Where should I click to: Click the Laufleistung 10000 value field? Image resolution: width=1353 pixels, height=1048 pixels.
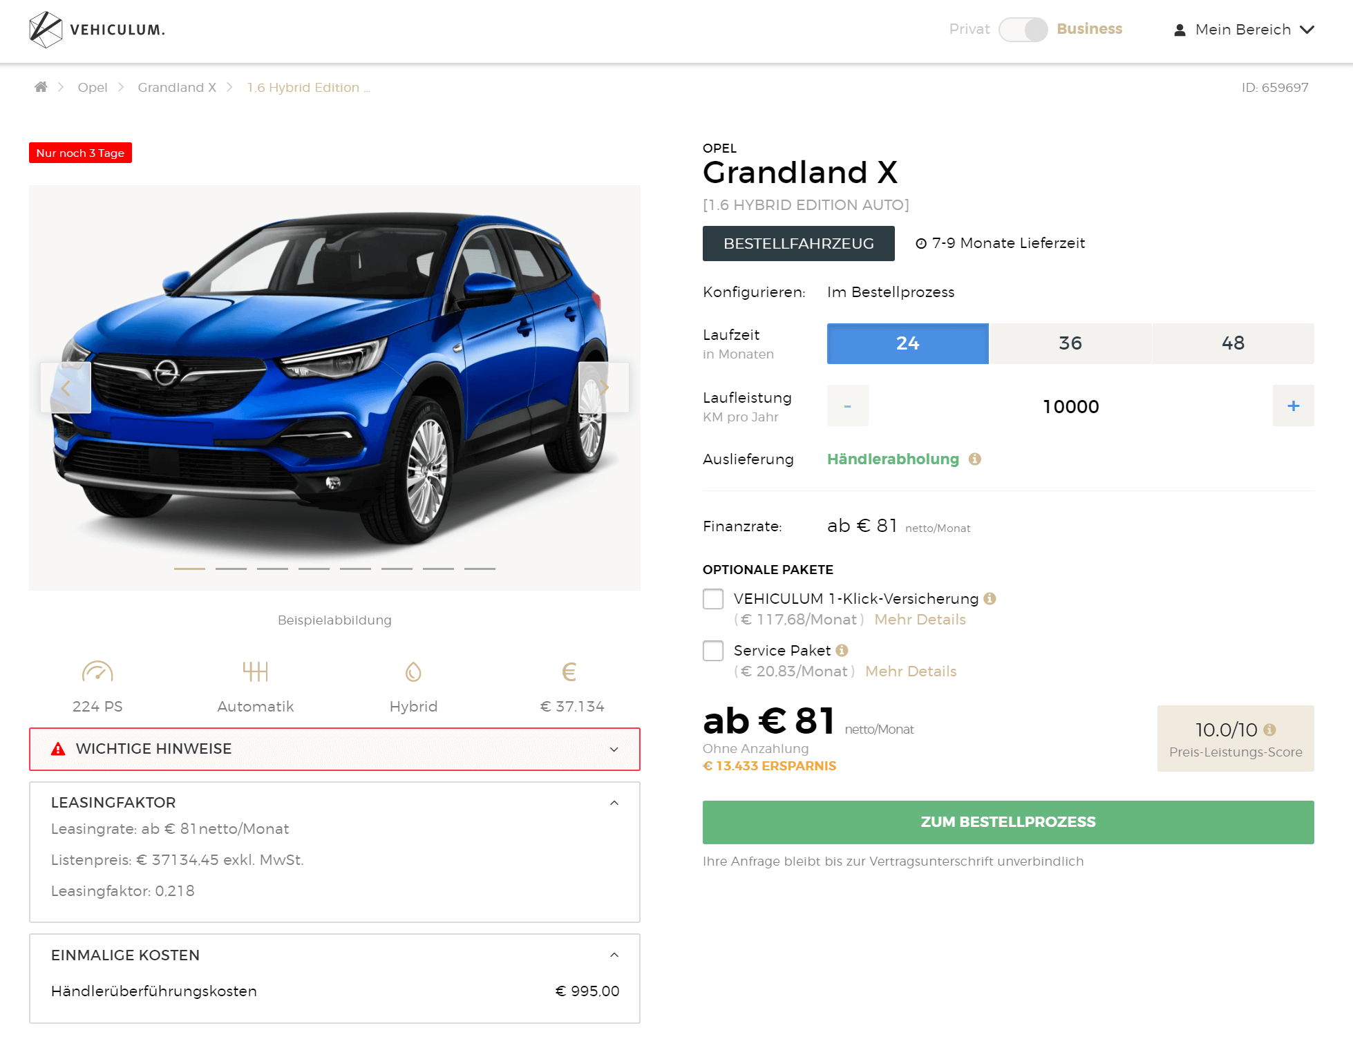pyautogui.click(x=1070, y=406)
